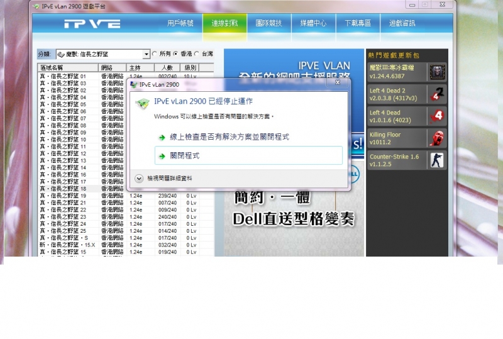Click the green arrow beside 關閉程式

[162, 157]
